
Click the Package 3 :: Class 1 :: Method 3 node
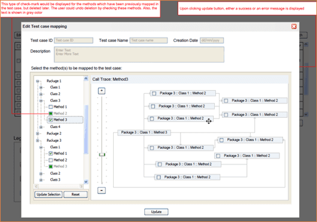pos(144,132)
